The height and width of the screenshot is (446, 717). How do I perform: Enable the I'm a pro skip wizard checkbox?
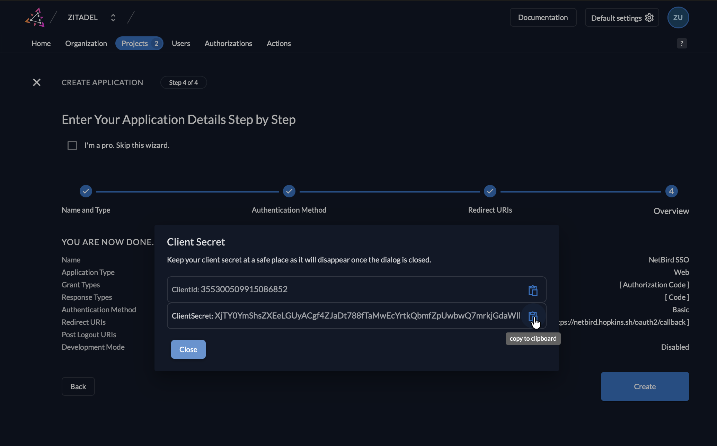[72, 145]
